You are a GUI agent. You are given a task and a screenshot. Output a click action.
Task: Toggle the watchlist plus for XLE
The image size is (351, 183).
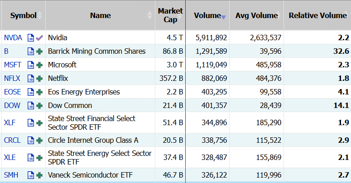pos(39,157)
